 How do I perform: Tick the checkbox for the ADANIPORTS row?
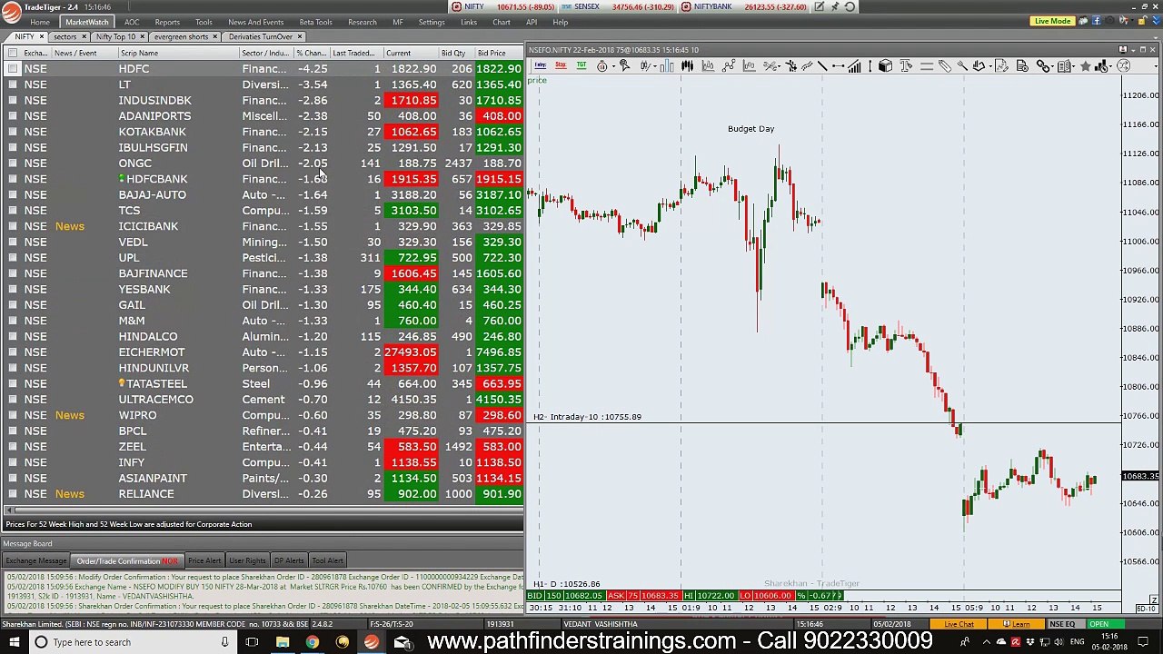(x=13, y=116)
